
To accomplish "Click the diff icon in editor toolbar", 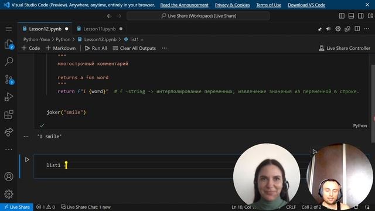I will pos(347,29).
